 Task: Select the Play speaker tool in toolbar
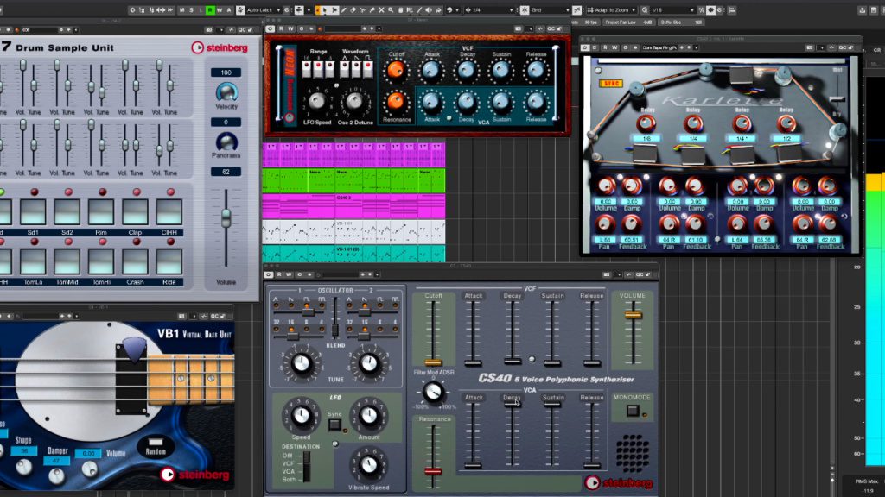429,10
